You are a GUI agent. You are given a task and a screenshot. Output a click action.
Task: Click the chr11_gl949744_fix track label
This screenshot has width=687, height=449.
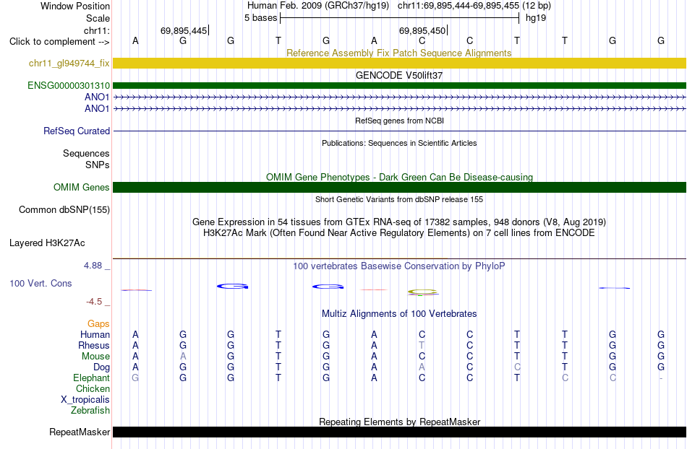tap(69, 64)
